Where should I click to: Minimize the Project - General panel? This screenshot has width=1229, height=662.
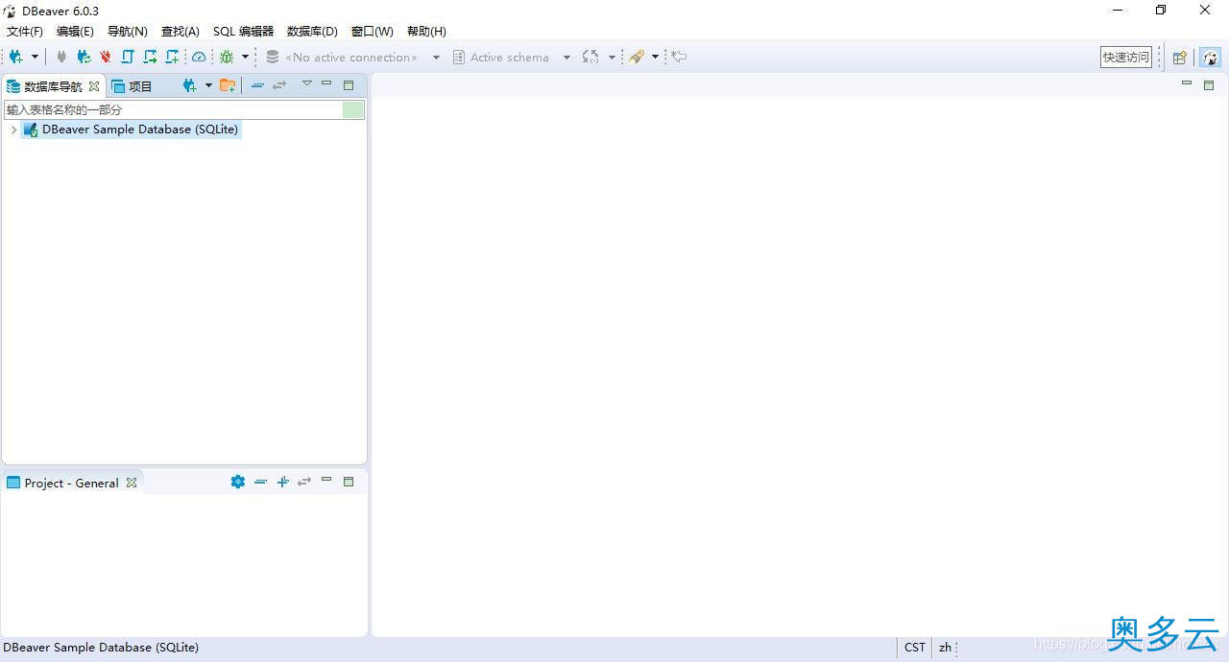(x=326, y=479)
